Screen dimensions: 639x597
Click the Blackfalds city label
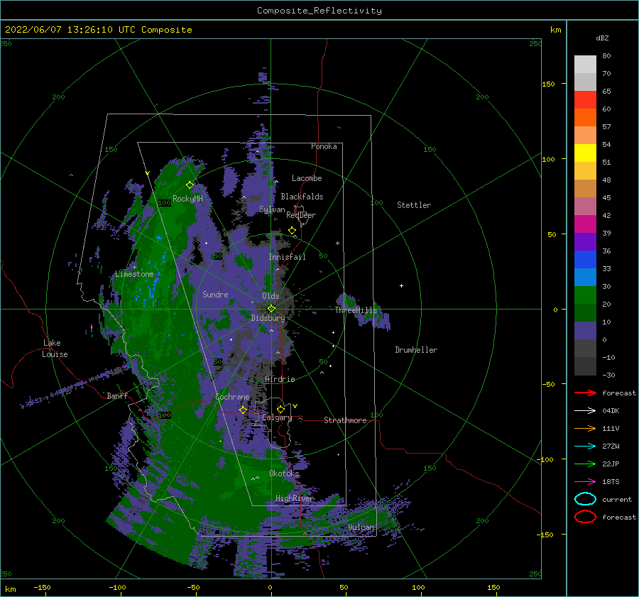pos(302,197)
